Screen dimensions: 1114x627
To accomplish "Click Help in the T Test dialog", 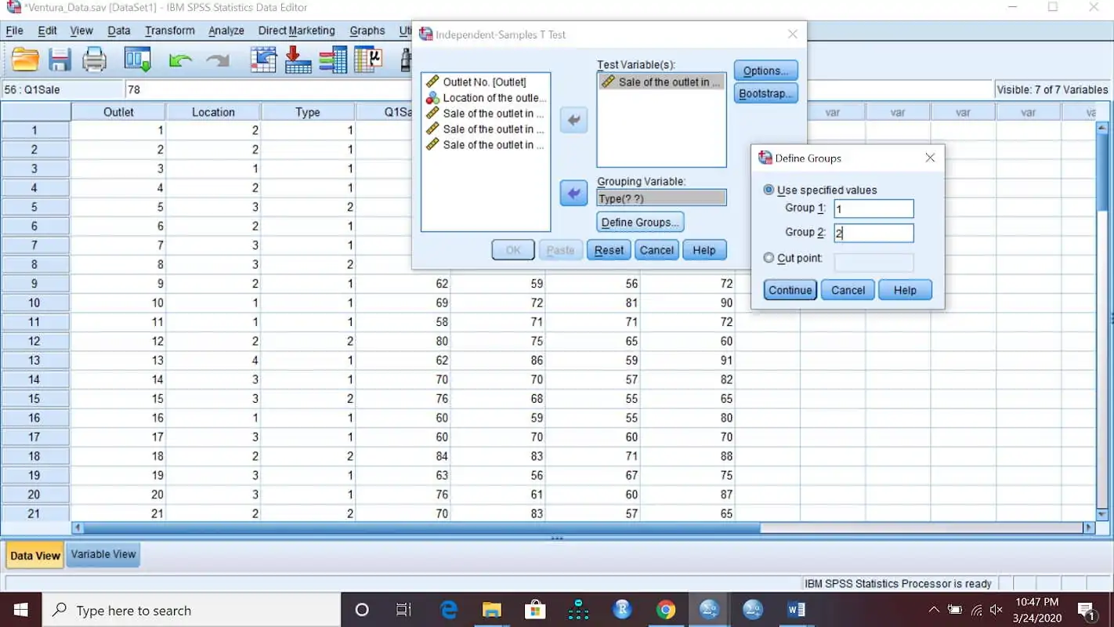I will (x=704, y=250).
